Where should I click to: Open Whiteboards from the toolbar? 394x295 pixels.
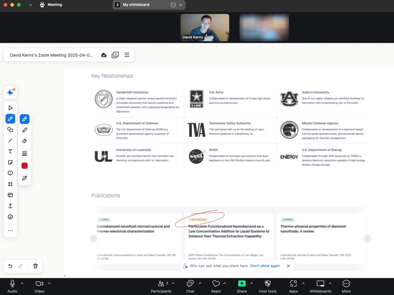click(x=320, y=286)
